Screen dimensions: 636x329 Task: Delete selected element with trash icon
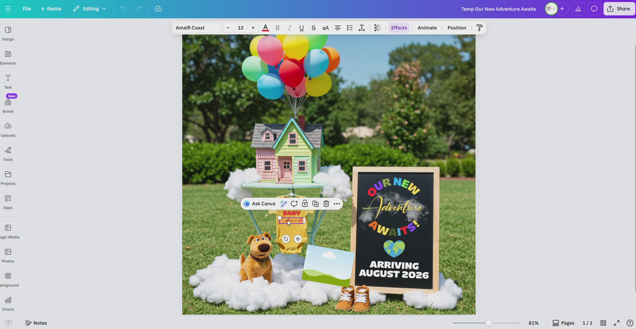click(x=326, y=204)
